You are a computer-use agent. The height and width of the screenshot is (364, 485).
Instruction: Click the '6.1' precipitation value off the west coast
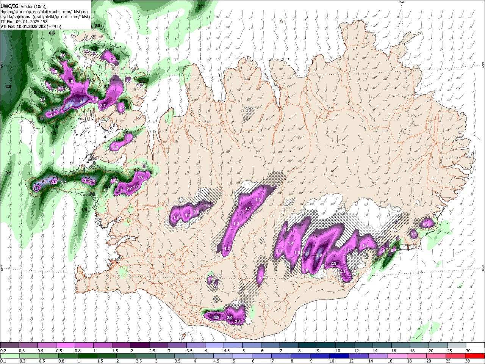tap(45, 182)
